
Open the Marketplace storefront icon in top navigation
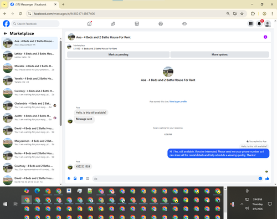pyautogui.click(x=137, y=24)
